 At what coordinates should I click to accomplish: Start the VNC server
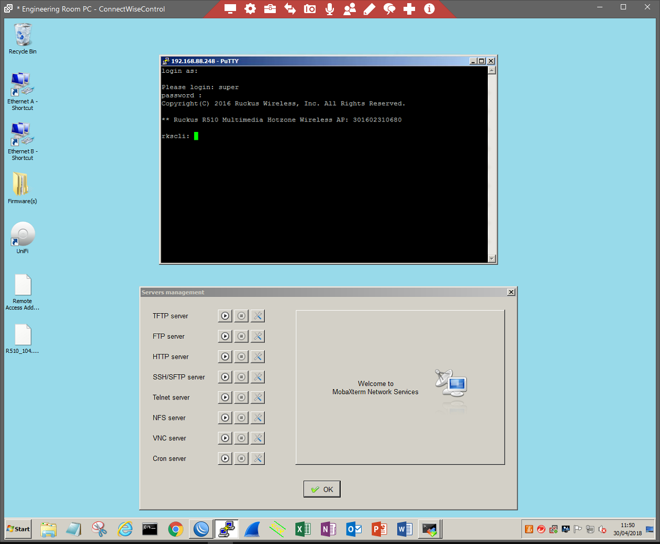point(225,438)
